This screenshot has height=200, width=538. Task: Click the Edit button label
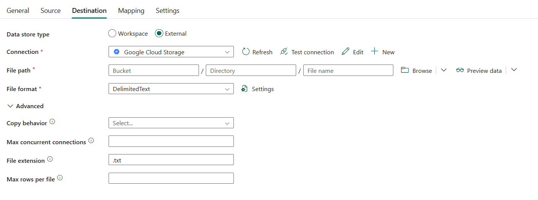click(x=358, y=52)
